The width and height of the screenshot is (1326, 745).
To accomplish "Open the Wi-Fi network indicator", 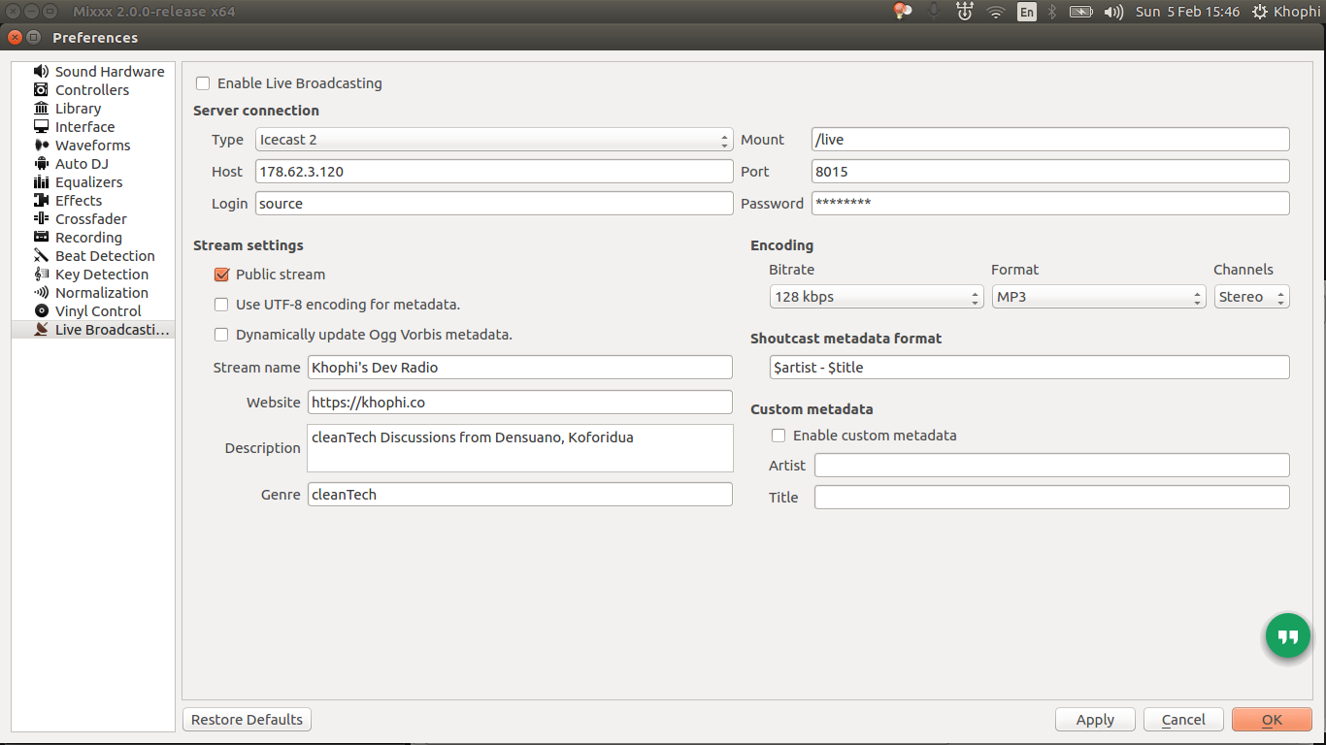I will point(995,12).
